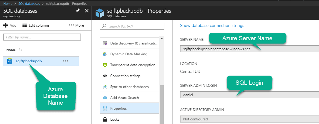The height and width of the screenshot is (124, 319).
Task: Close the SQL databases blade
Action: click(87, 11)
